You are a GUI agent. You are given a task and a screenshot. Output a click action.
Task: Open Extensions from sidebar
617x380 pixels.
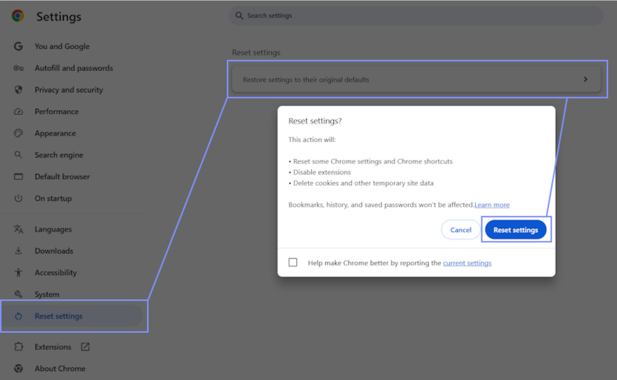(x=53, y=347)
